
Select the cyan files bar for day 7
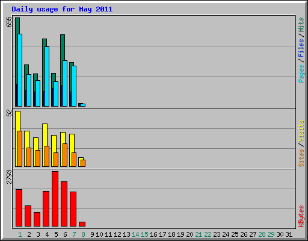tap(74, 86)
